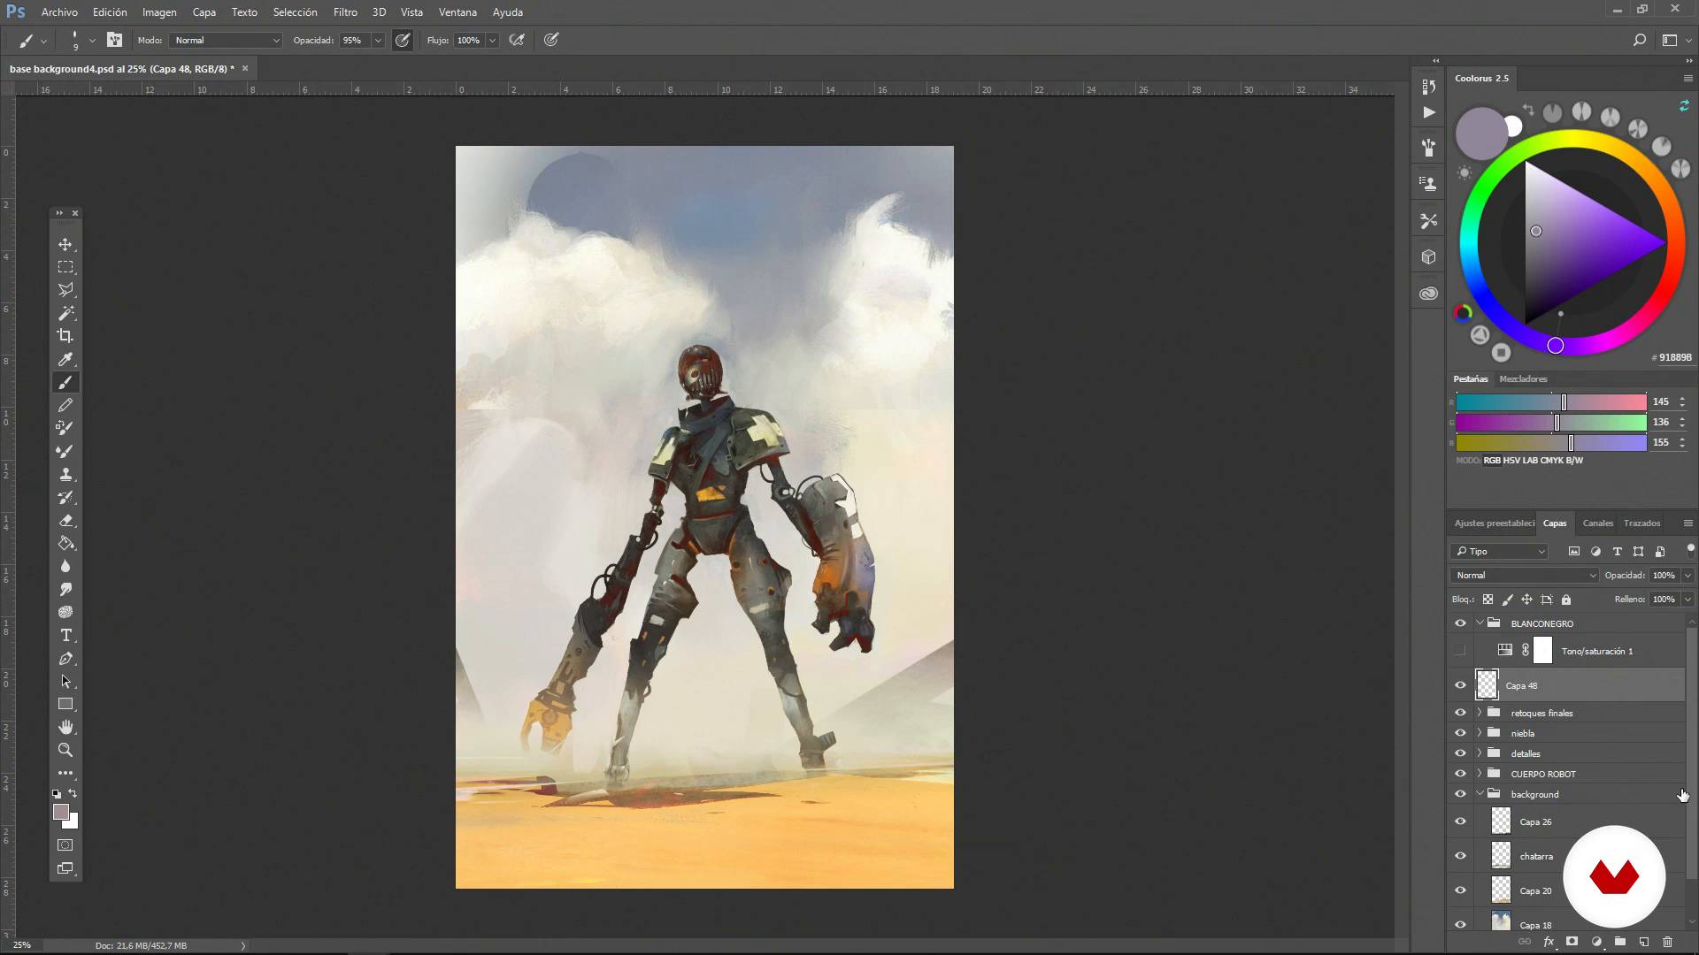Open the Archivo menu
Image resolution: width=1699 pixels, height=955 pixels.
pyautogui.click(x=59, y=12)
